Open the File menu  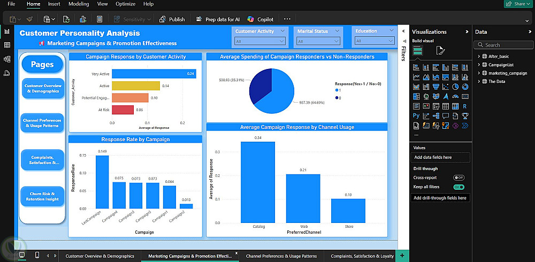pyautogui.click(x=11, y=4)
